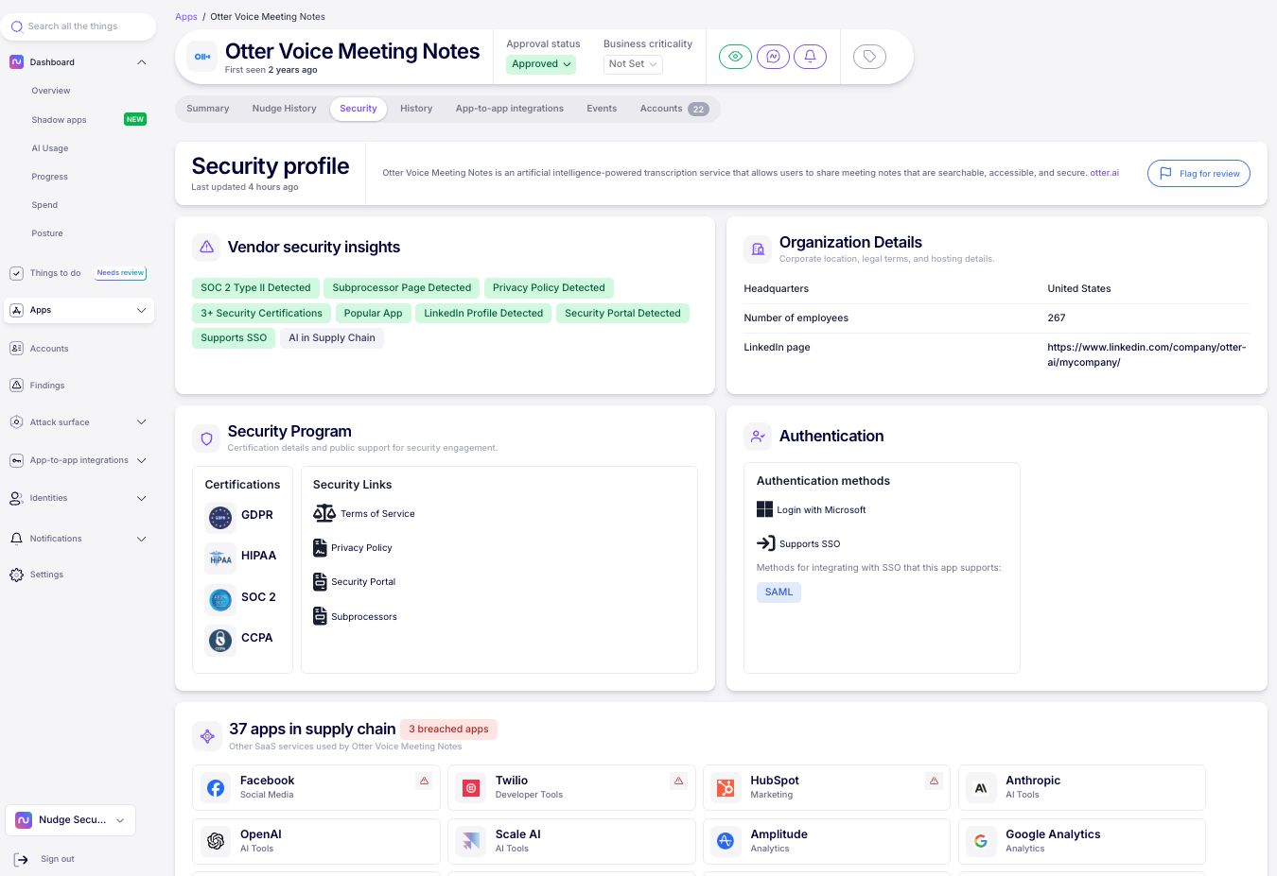The height and width of the screenshot is (876, 1277).
Task: Click the OpenAI app icon
Action: pyautogui.click(x=216, y=841)
